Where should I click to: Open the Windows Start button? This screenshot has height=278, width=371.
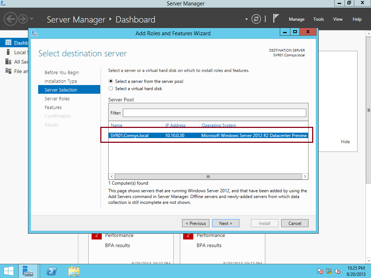coord(8,271)
